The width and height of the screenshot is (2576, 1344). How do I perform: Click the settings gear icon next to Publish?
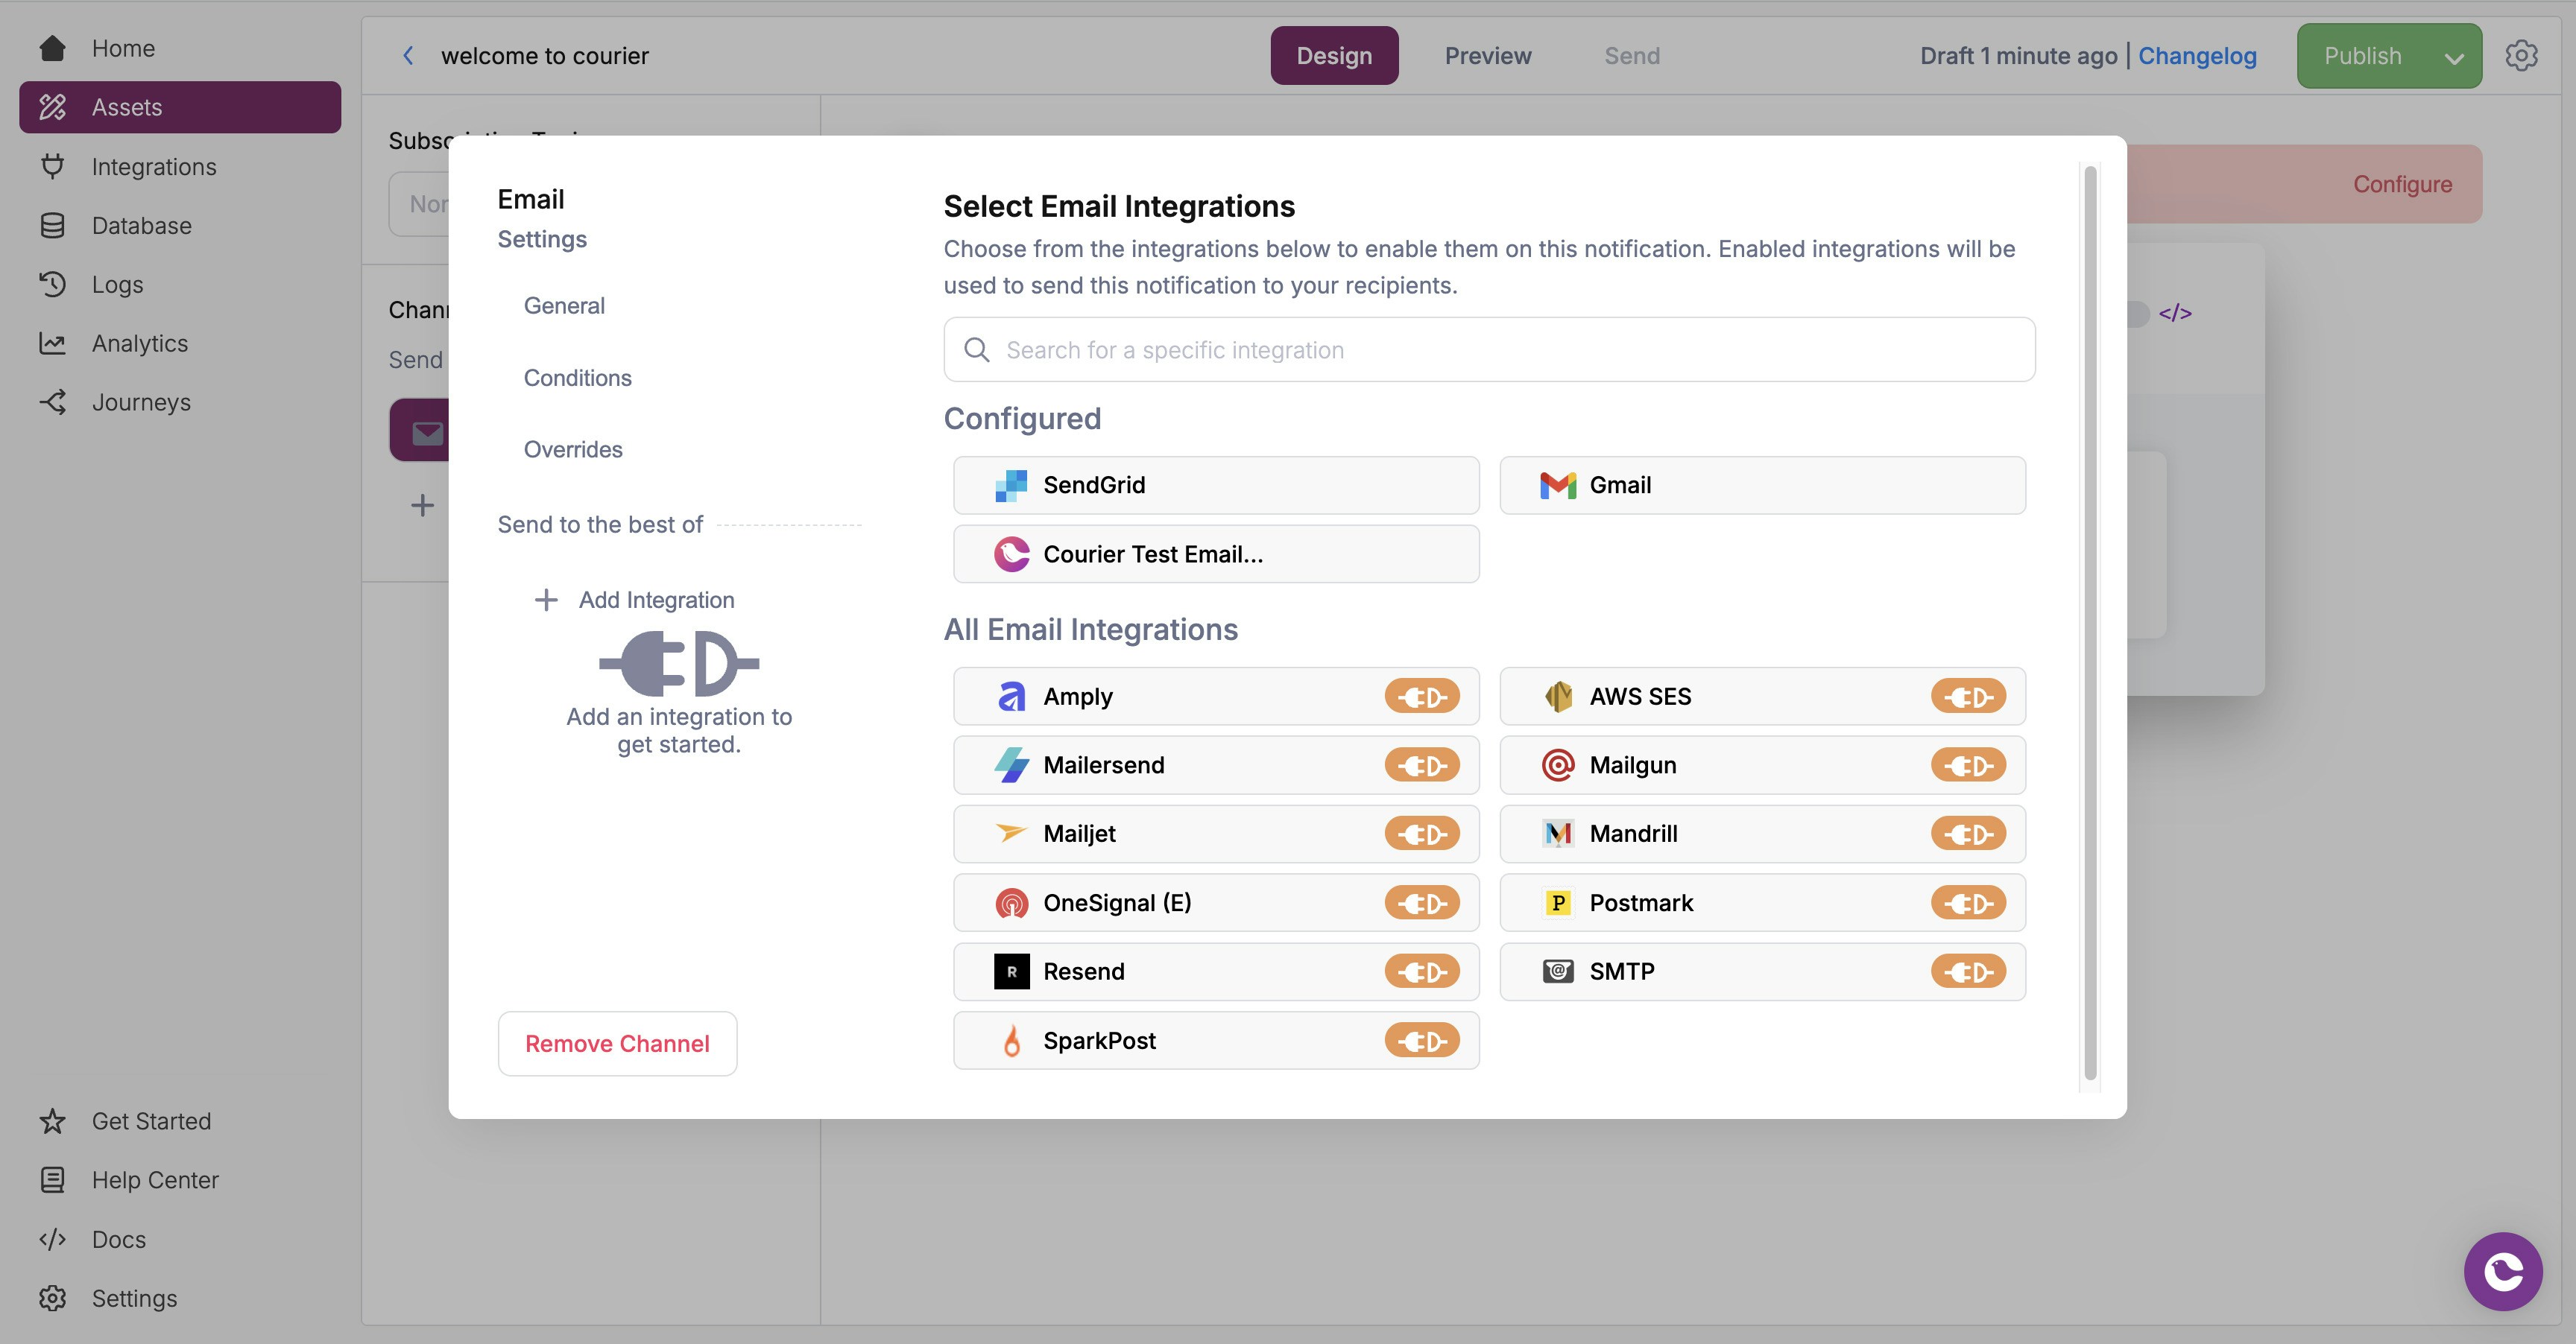(2520, 56)
